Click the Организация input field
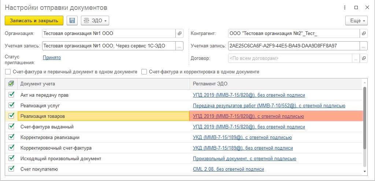375x181 pixels. [109, 33]
